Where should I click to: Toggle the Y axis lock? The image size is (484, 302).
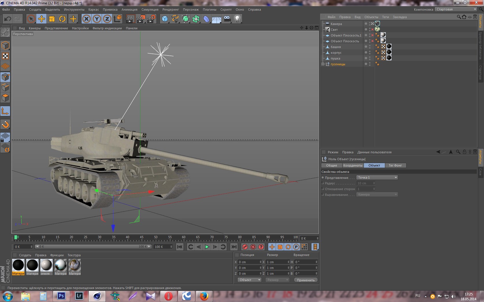coord(97,19)
